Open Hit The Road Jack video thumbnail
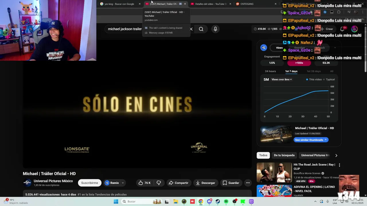This screenshot has width=367, height=206. coord(274,173)
